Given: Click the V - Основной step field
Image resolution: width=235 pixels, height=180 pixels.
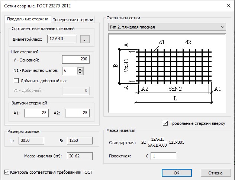Looking at the screenshot, I should coord(75,60).
